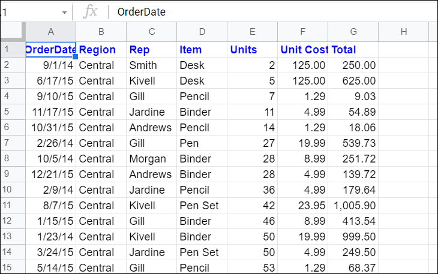Click the formula bar showing OrderDate

274,12
